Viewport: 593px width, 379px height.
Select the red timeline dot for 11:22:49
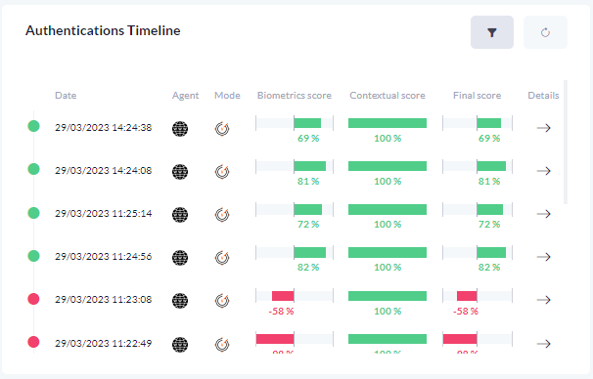tap(33, 342)
